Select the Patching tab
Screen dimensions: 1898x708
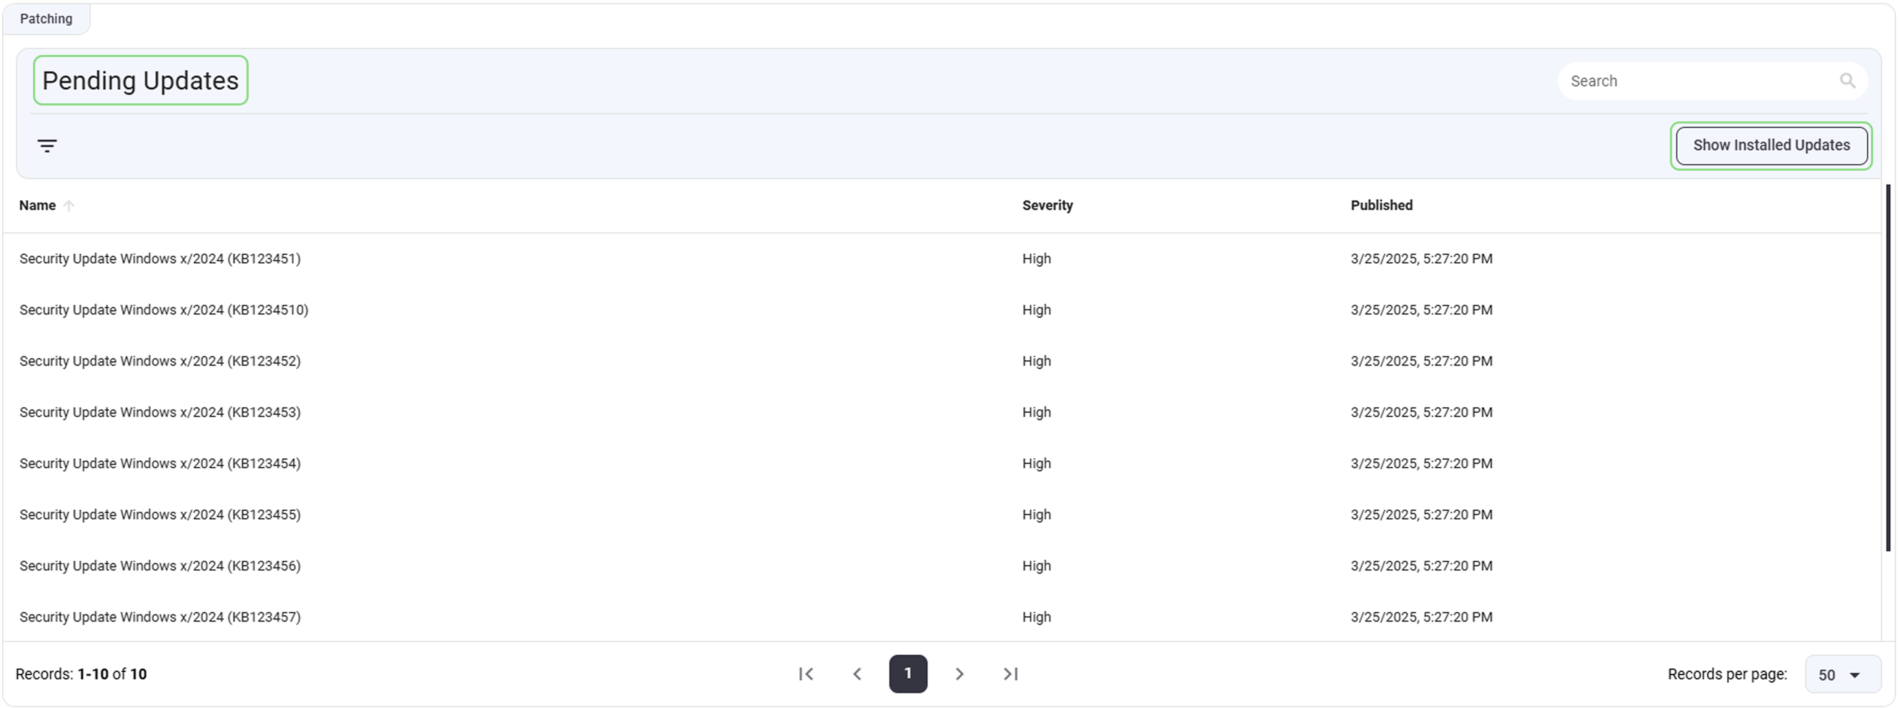click(x=46, y=18)
